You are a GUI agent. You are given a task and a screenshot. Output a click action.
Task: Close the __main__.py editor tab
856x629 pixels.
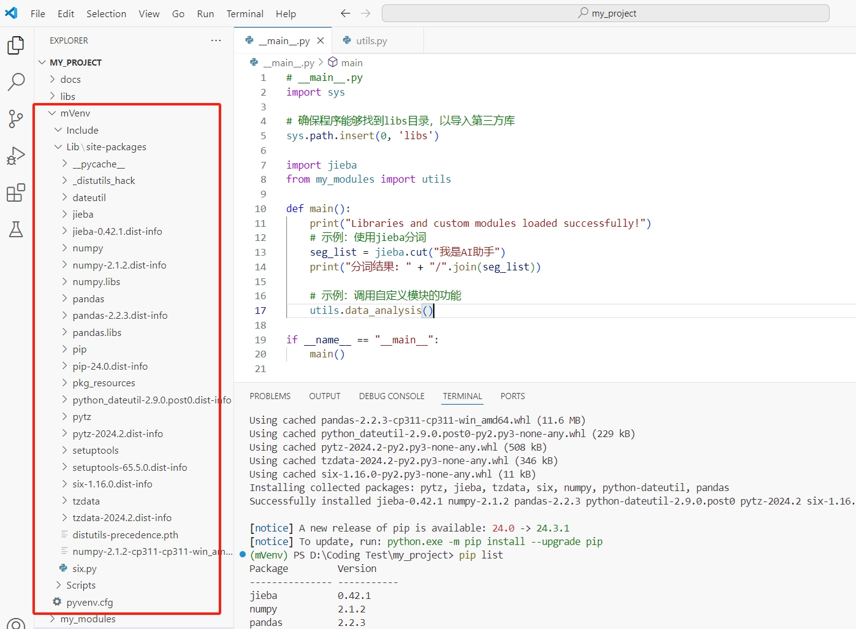(320, 40)
